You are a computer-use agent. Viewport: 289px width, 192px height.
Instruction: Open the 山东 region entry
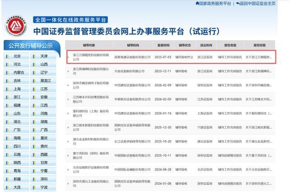coord(16,114)
